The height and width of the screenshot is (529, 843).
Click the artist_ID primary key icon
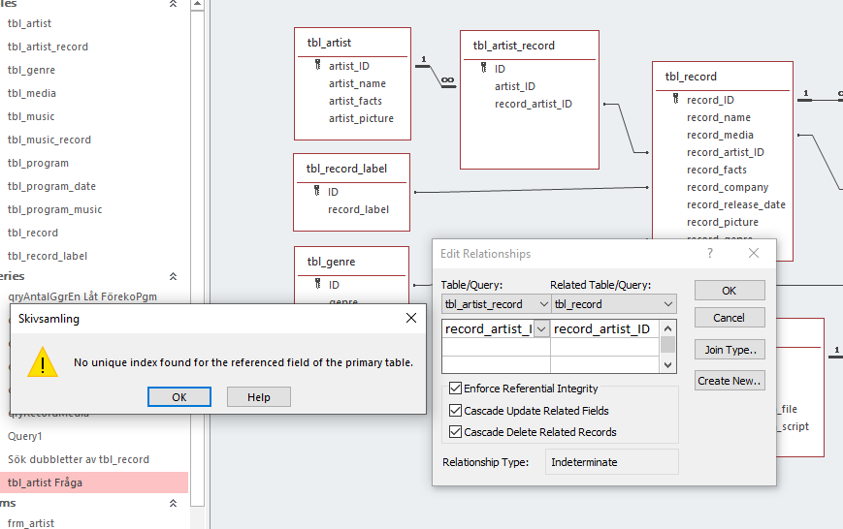pyautogui.click(x=317, y=65)
